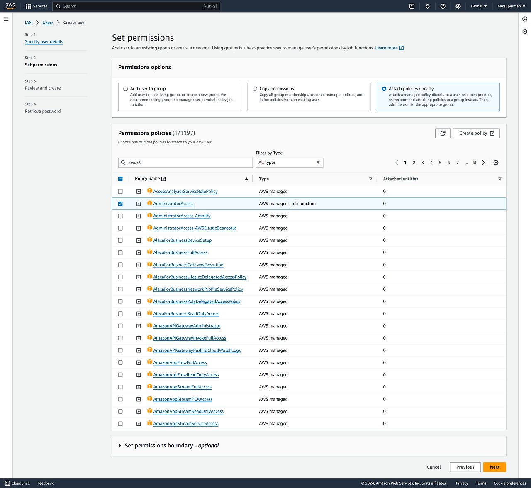The width and height of the screenshot is (531, 488).
Task: Open the notifications bell
Action: (427, 6)
